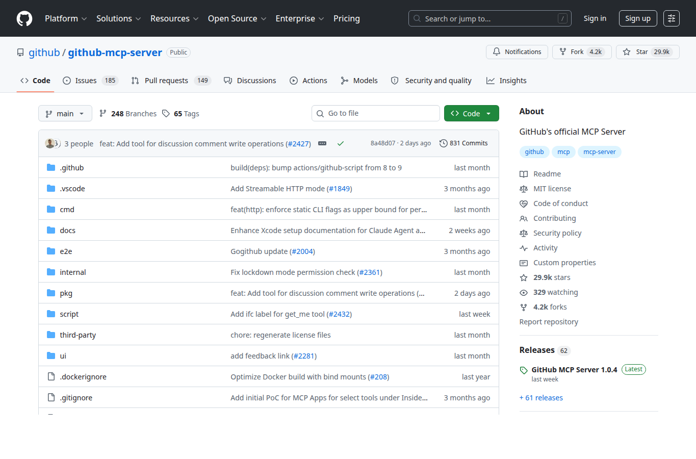This screenshot has height=459, width=696.
Task: Click the author avatars in latest commit
Action: 53,143
